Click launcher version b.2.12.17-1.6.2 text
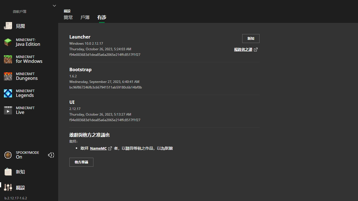This screenshot has width=358, height=201. tap(16, 198)
